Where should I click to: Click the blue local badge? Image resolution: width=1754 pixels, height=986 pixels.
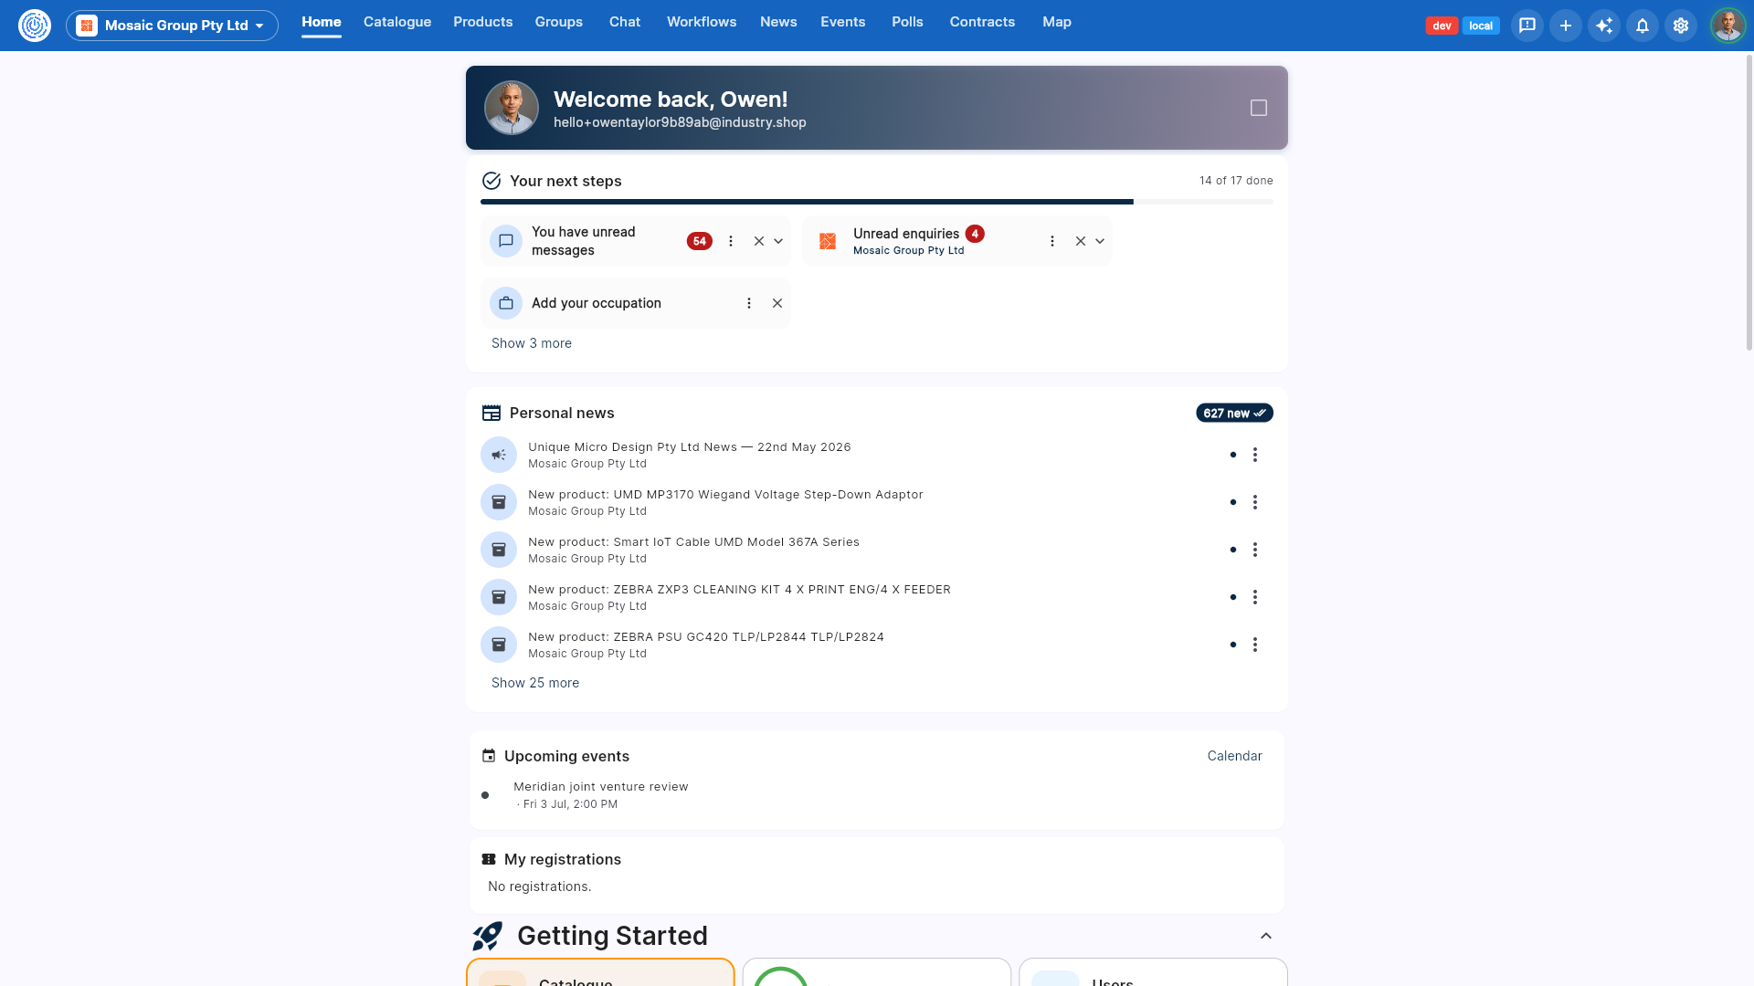pos(1481,26)
